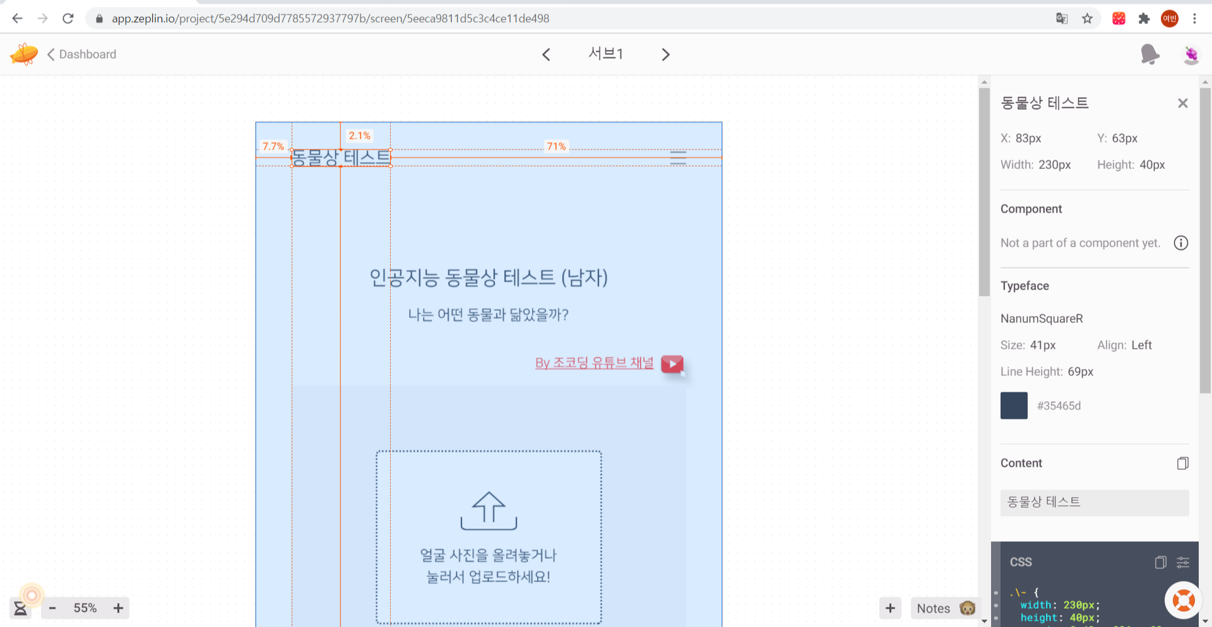Go back in browser history
The width and height of the screenshot is (1212, 627).
17,18
